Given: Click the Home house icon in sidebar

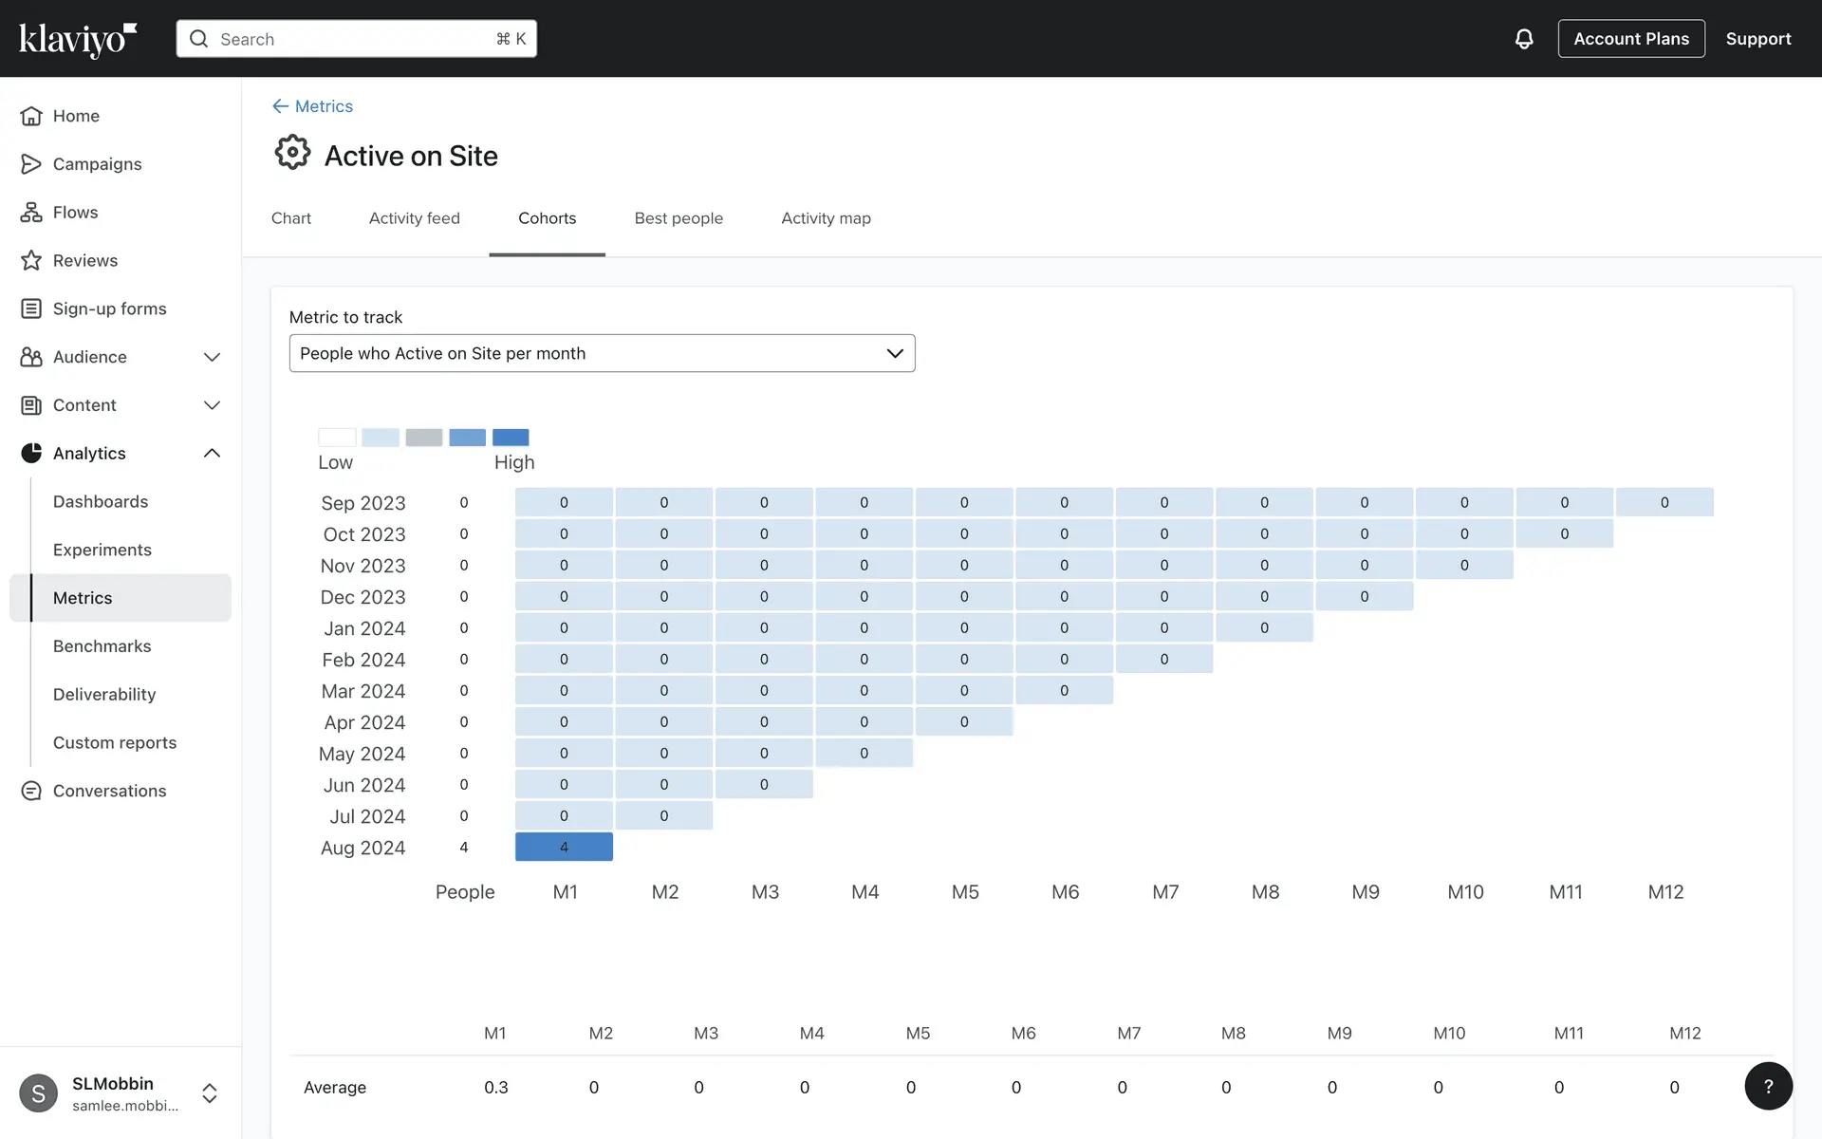Looking at the screenshot, I should coord(31,116).
